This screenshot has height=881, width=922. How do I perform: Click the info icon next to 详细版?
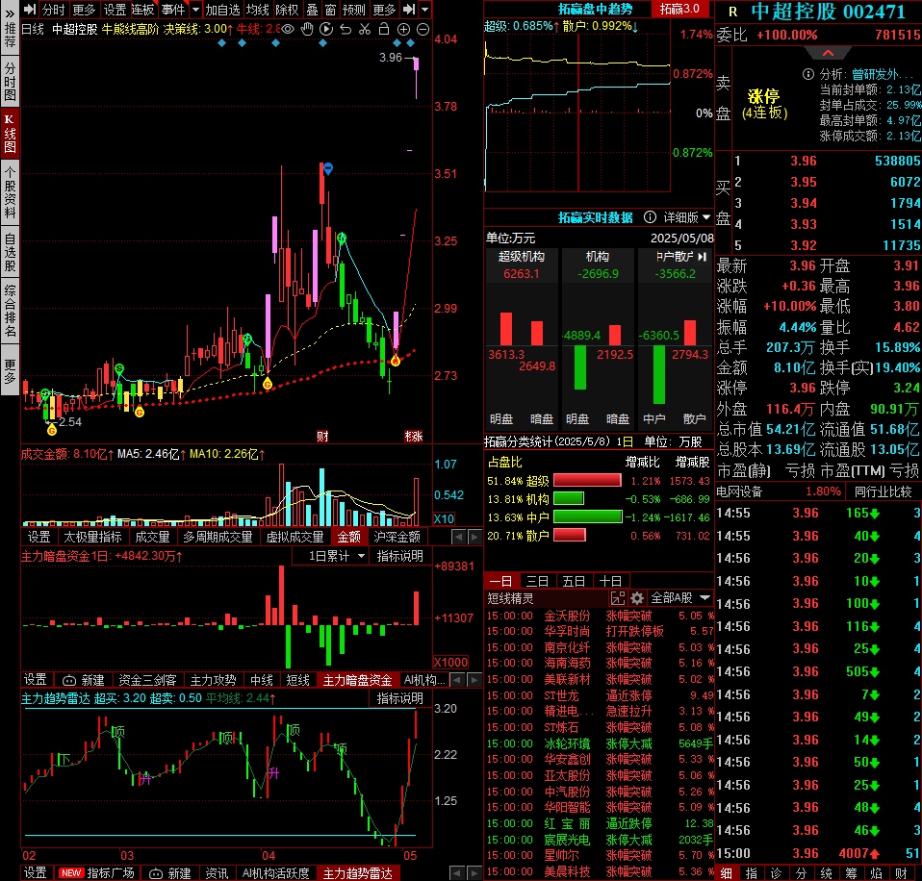coord(650,217)
